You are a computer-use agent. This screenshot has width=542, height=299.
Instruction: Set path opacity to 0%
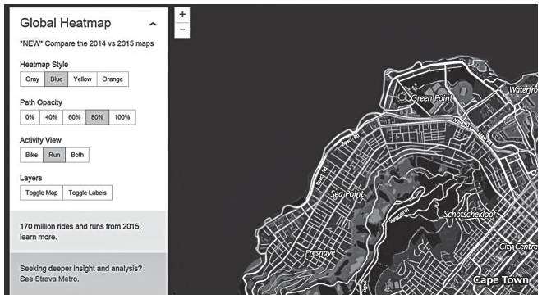click(x=30, y=117)
